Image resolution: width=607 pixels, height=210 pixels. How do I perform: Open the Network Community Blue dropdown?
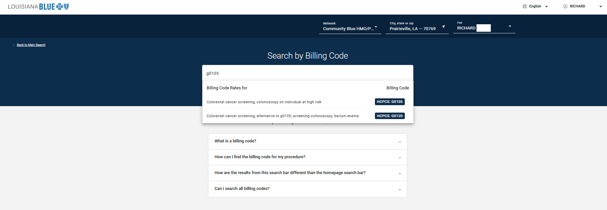coord(350,28)
